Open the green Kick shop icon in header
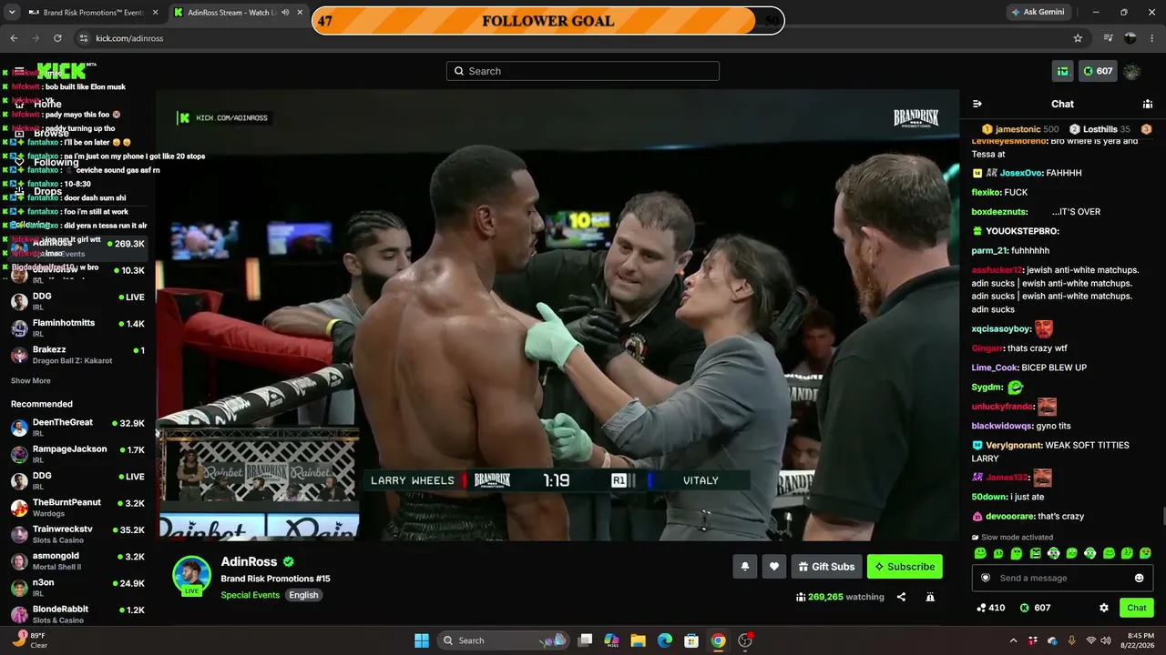This screenshot has width=1166, height=655. (1063, 71)
